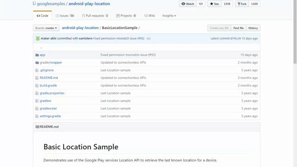The width and height of the screenshot is (297, 167).
Task: Open the Branch master dropdown
Action: pyautogui.click(x=46, y=28)
